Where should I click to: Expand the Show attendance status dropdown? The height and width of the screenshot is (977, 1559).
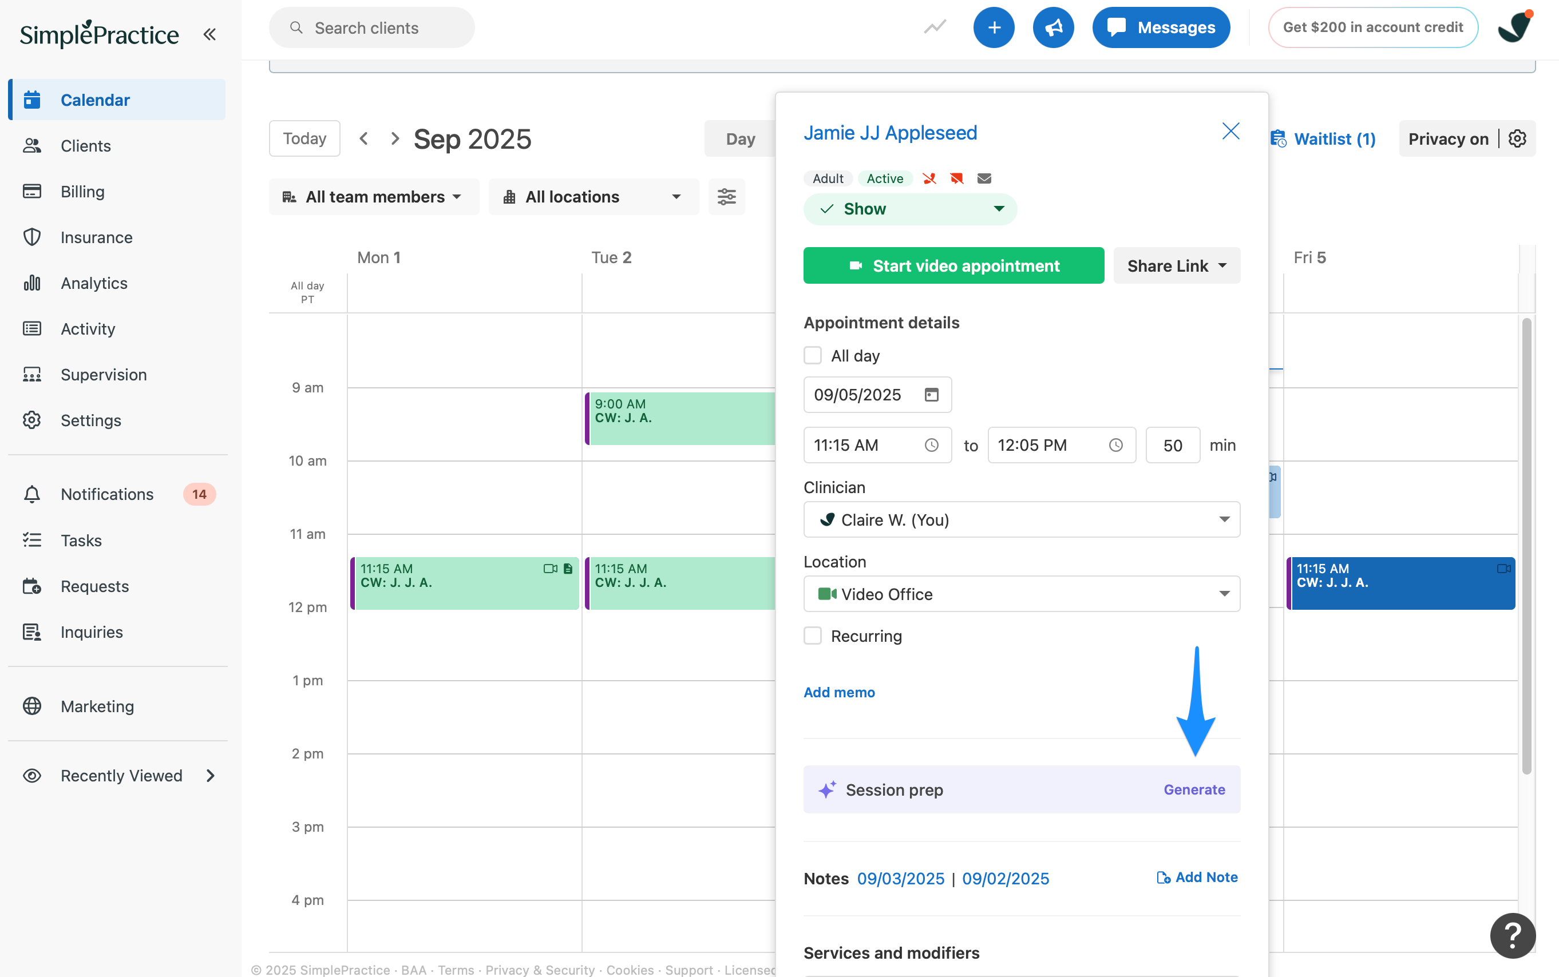tap(910, 209)
